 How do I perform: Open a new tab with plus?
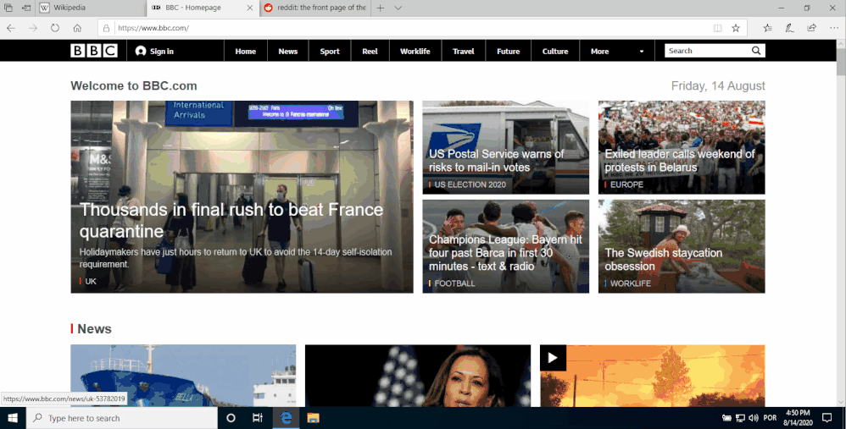[381, 8]
